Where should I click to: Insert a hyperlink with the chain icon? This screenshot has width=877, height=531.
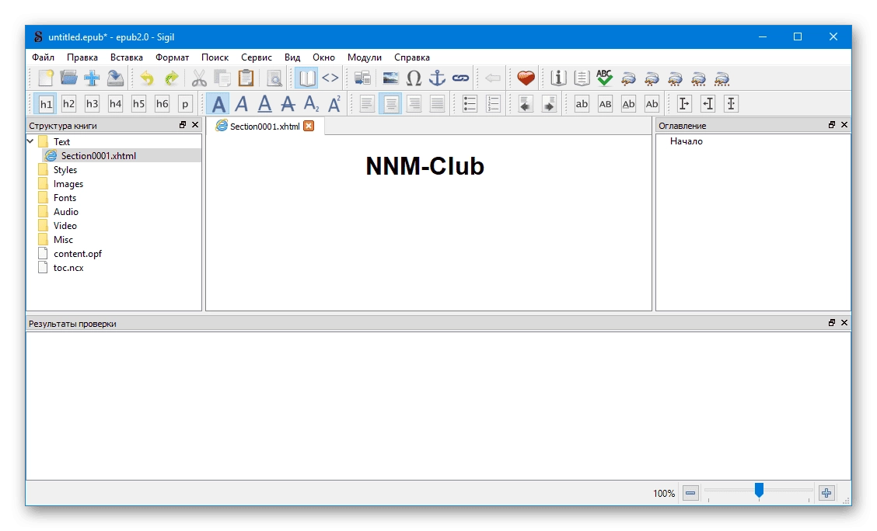pos(460,78)
